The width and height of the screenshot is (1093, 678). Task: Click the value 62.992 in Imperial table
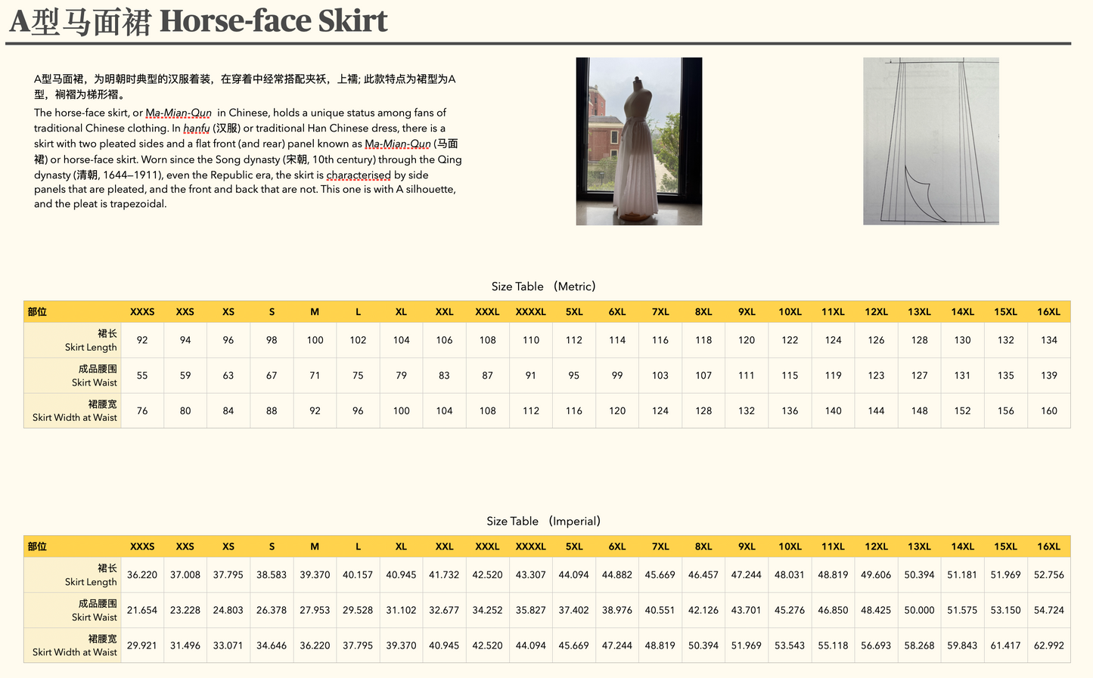click(x=1048, y=645)
